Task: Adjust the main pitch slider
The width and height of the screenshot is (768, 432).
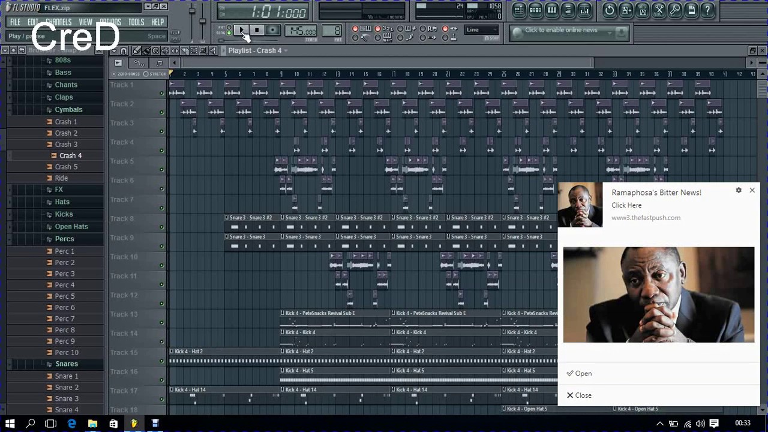Action: (202, 20)
